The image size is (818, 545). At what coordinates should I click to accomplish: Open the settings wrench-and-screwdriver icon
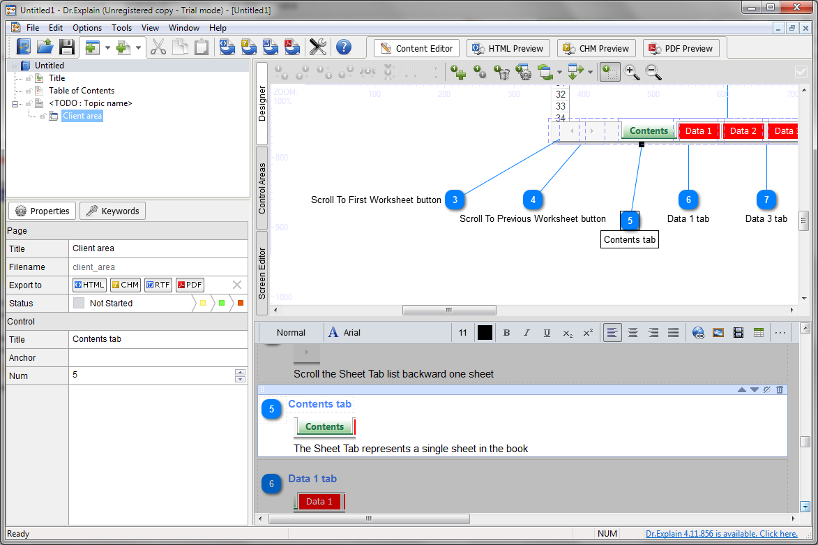(x=317, y=47)
